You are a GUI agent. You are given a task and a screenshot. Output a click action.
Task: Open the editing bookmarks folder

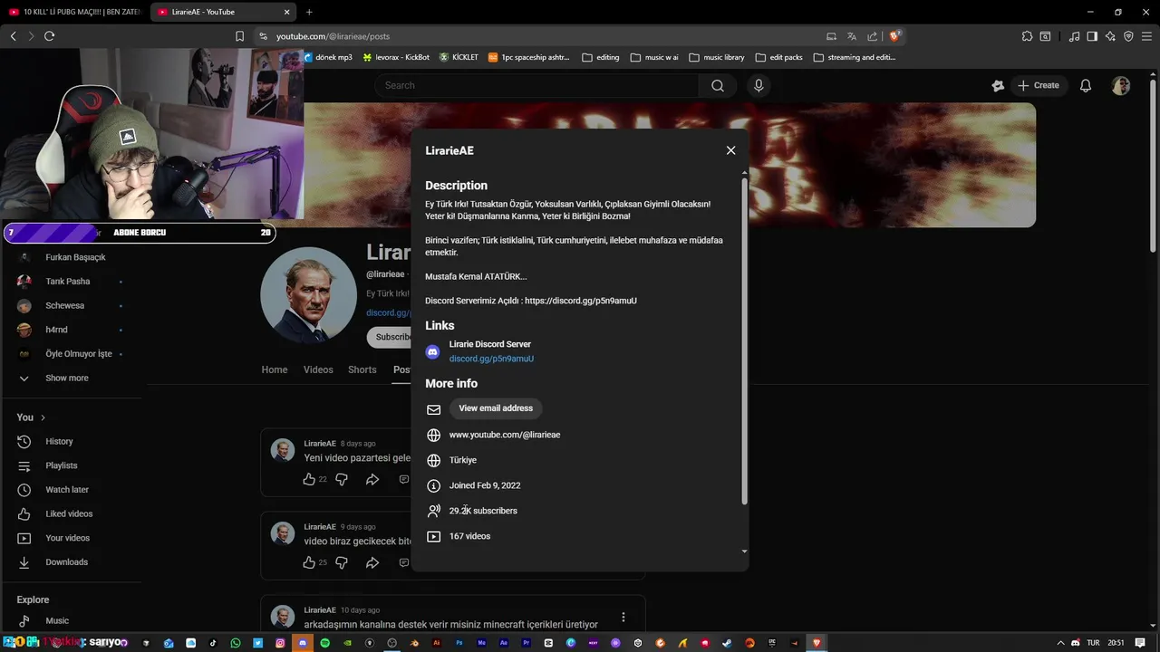pyautogui.click(x=601, y=57)
